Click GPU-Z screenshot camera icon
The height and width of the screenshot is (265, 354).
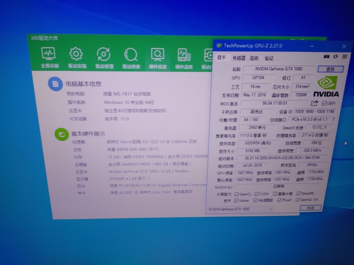pos(326,56)
